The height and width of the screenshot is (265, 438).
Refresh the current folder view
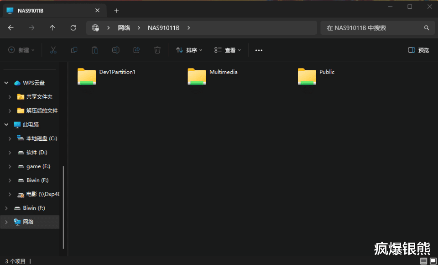73,28
